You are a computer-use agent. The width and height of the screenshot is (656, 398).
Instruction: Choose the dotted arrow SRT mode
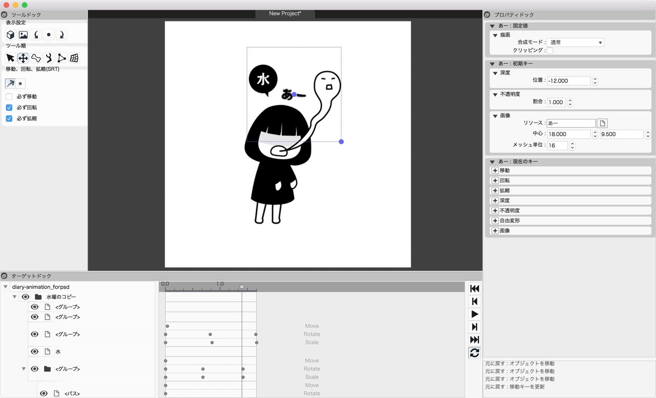(10, 83)
